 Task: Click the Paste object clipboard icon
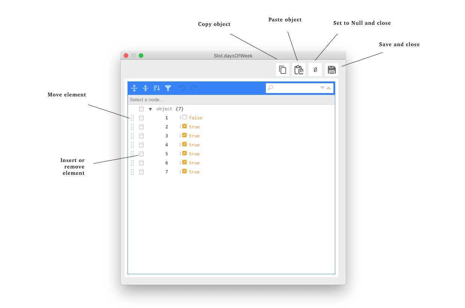tap(298, 70)
